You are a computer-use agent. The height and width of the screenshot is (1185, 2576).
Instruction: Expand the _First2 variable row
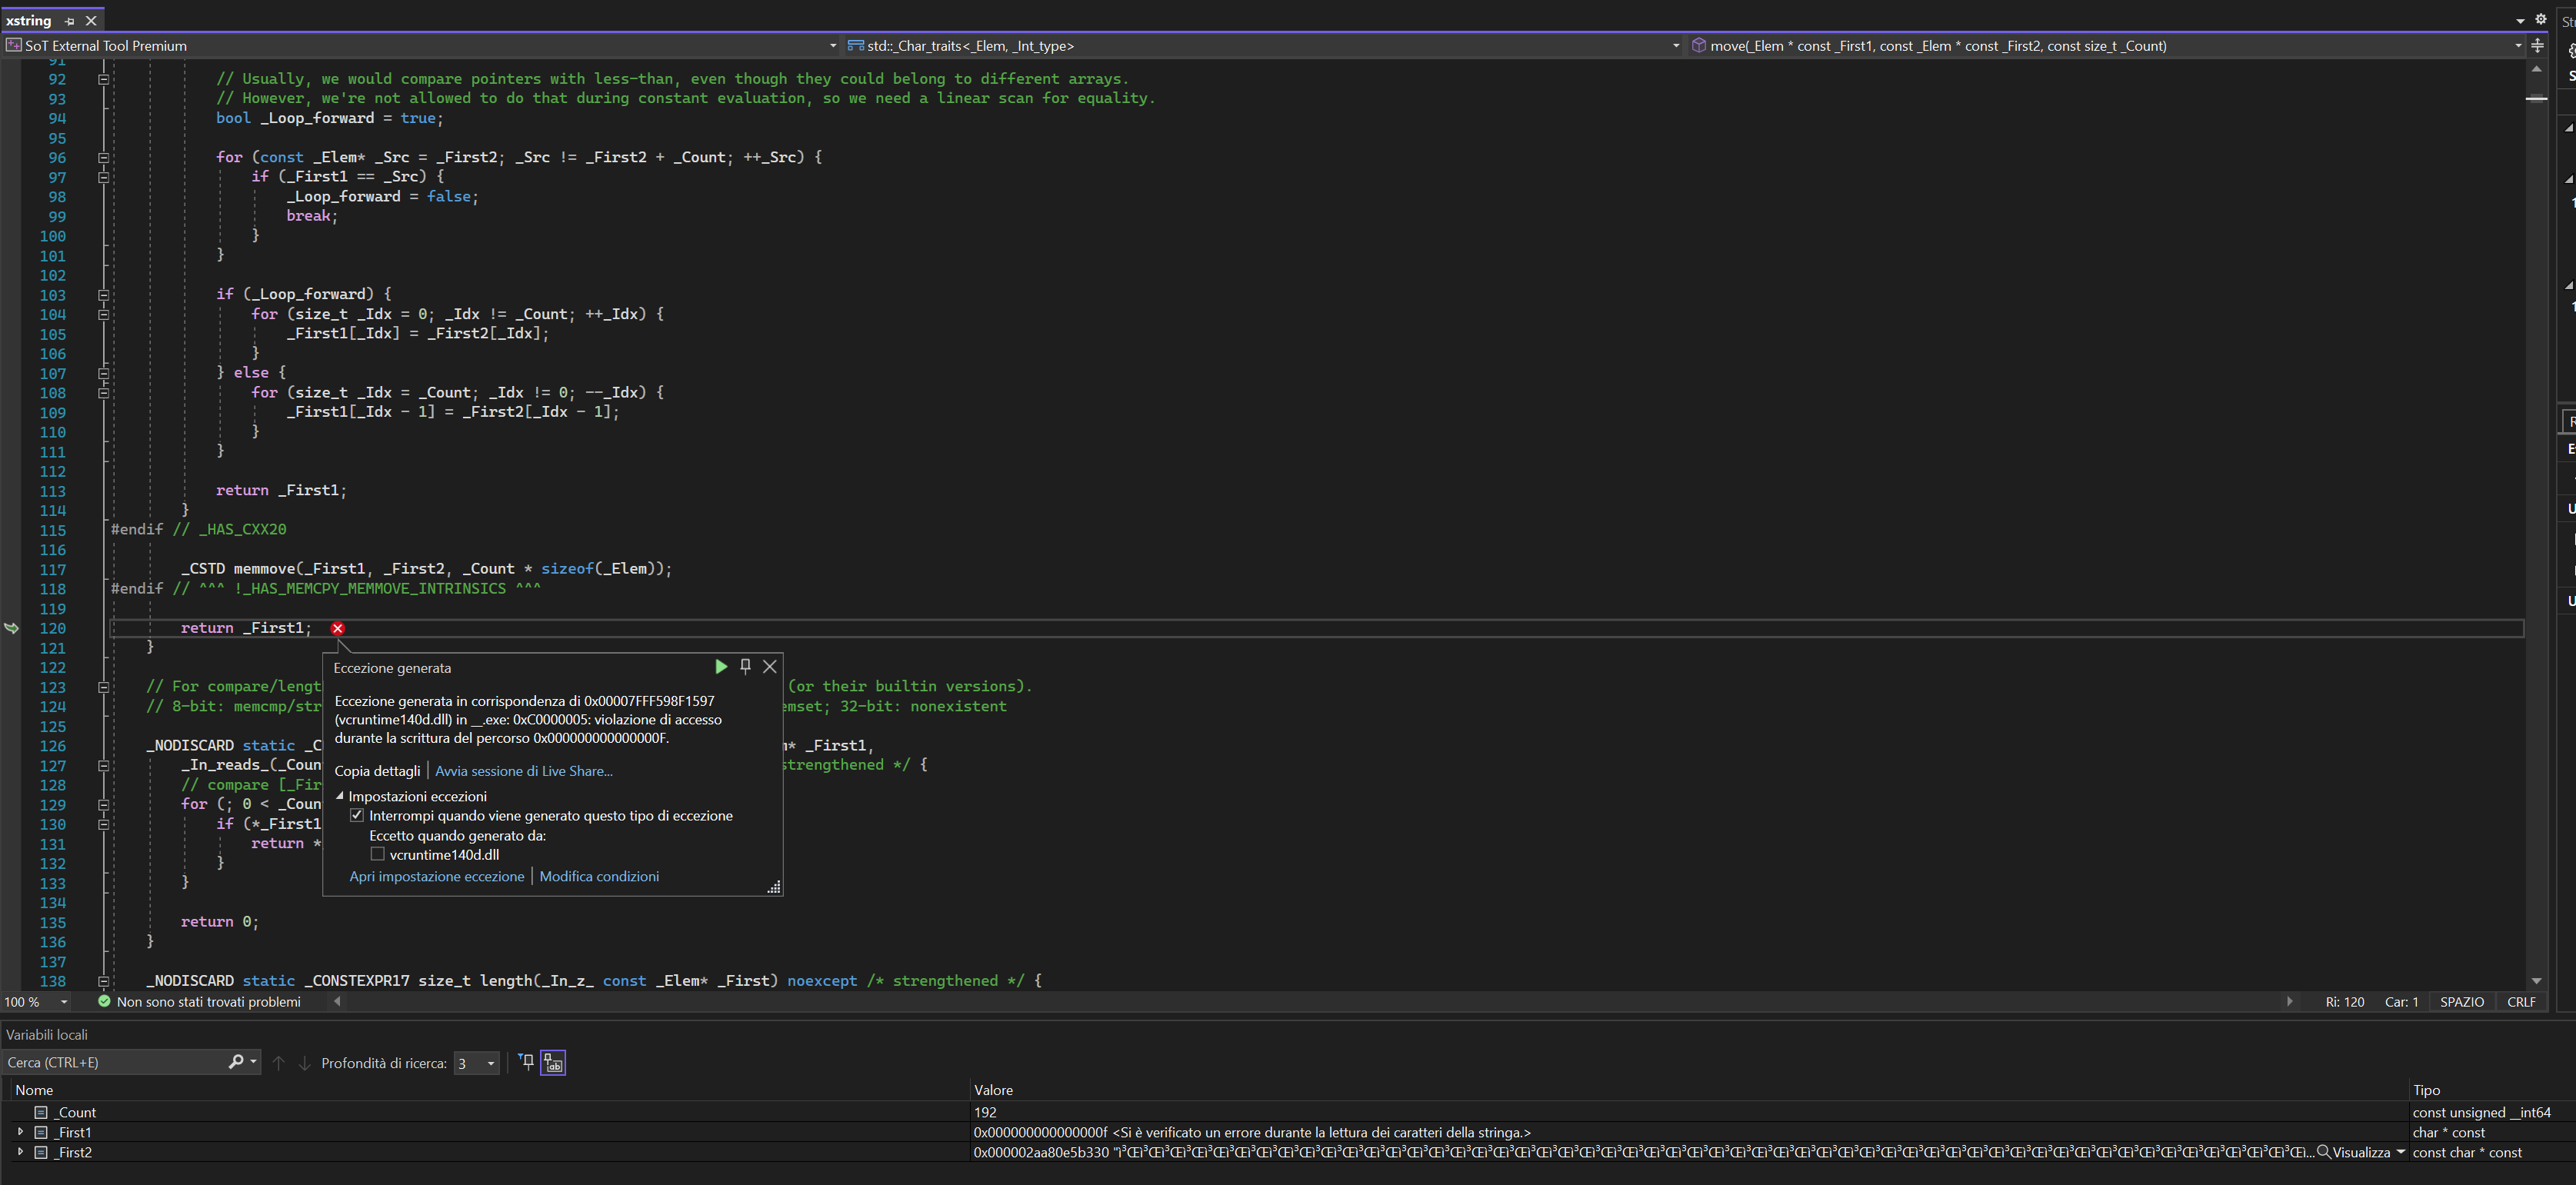[20, 1152]
